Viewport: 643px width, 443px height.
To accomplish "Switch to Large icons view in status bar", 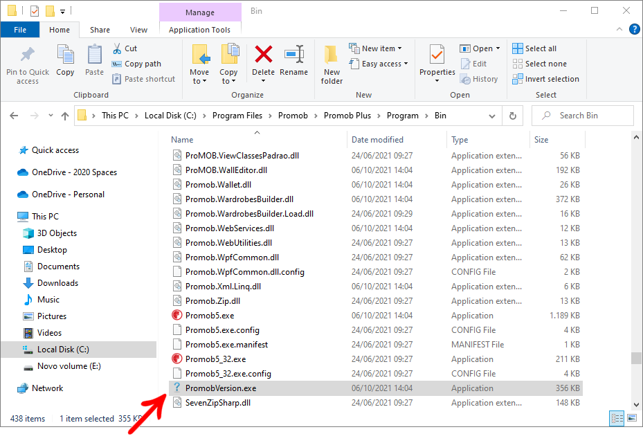I will pos(632,418).
